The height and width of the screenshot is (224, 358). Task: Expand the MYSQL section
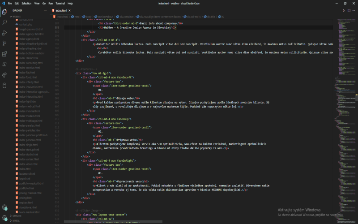[x=15, y=220]
